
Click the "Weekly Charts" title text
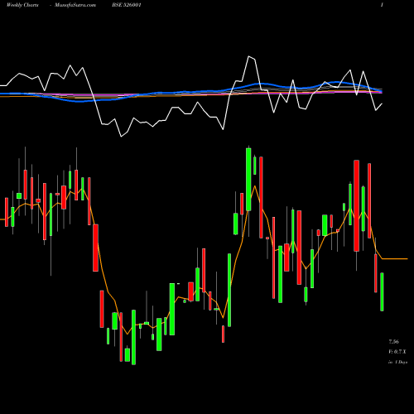click(x=22, y=5)
